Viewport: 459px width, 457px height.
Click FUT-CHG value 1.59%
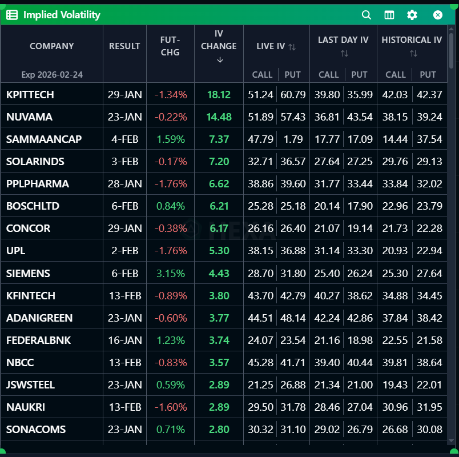tap(171, 139)
